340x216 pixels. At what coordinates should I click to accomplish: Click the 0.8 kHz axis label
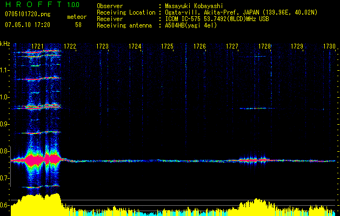pyautogui.click(x=4, y=151)
